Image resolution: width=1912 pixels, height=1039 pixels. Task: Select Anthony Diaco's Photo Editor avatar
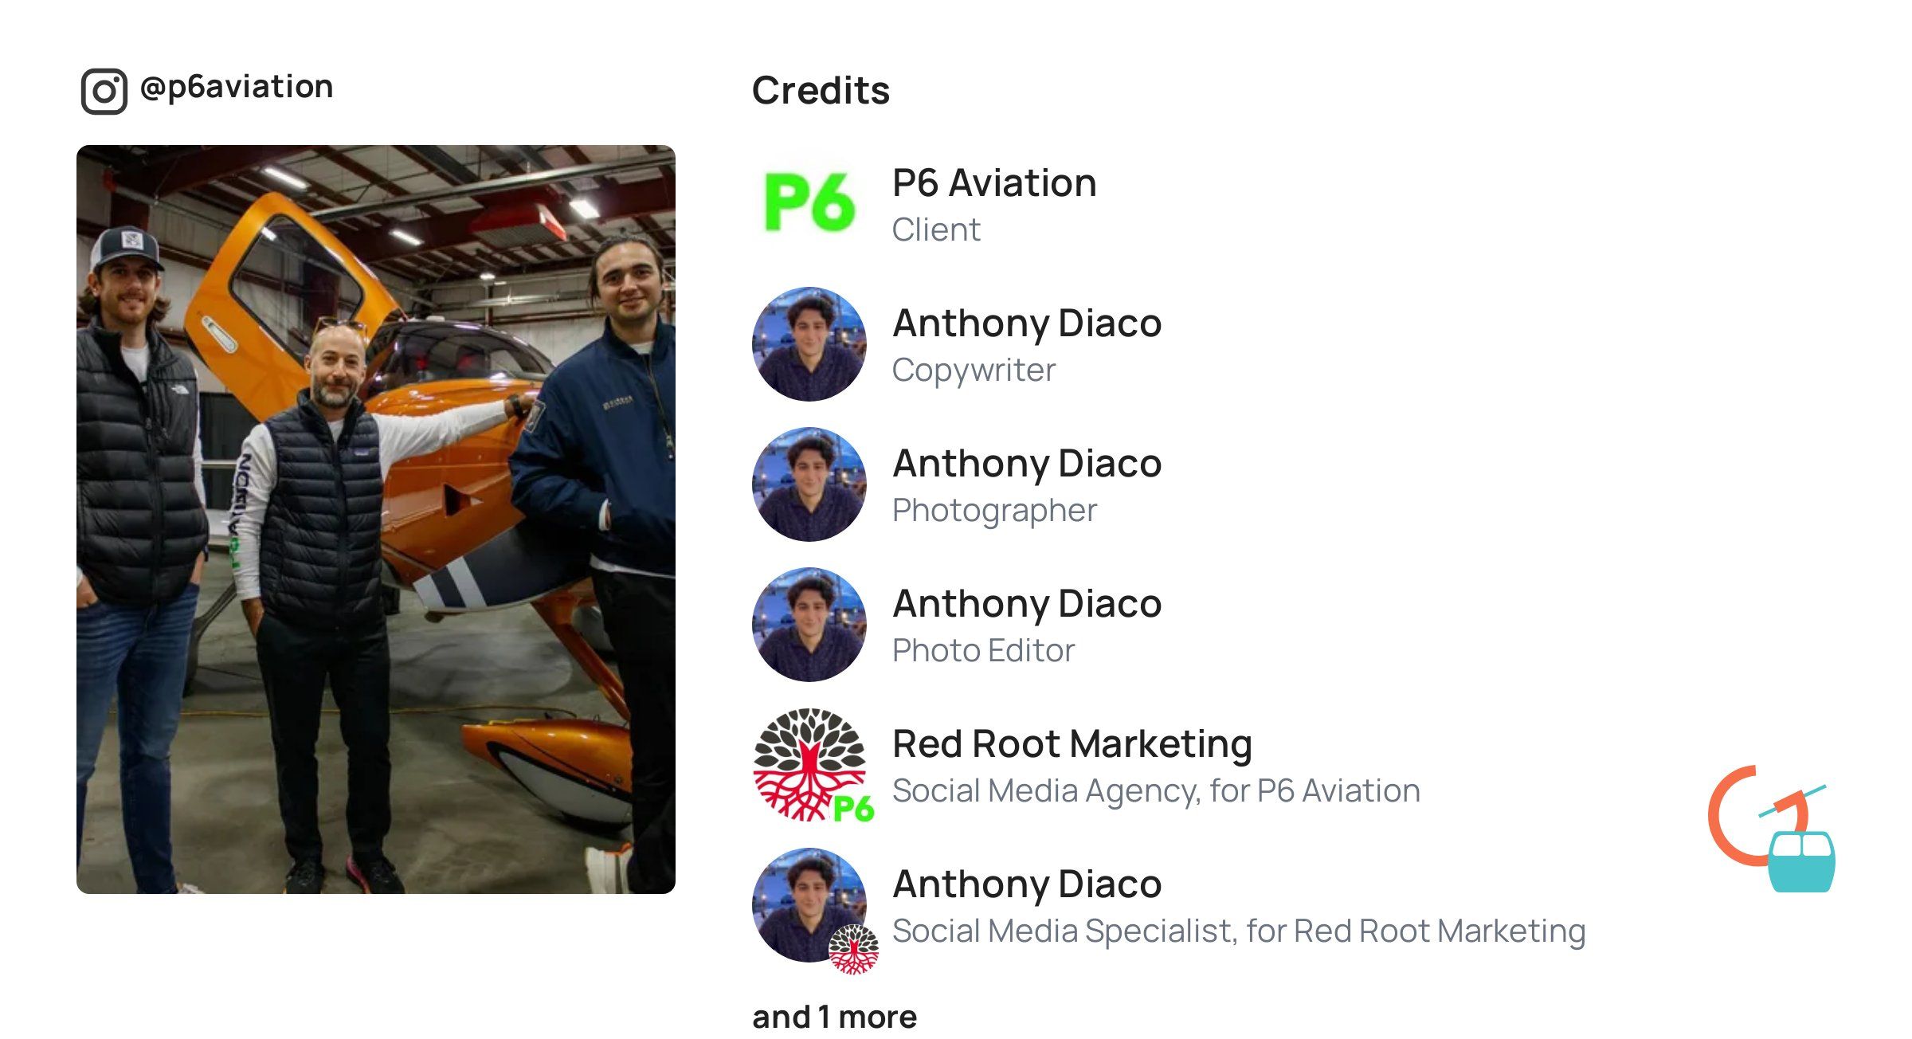pyautogui.click(x=809, y=625)
